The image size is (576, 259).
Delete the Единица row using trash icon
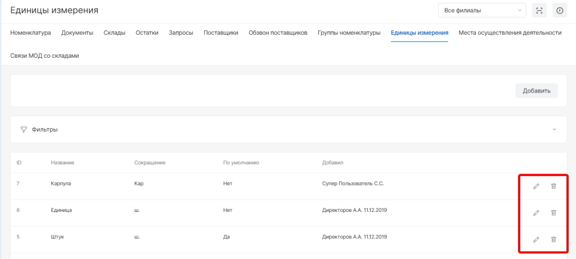[x=553, y=213]
